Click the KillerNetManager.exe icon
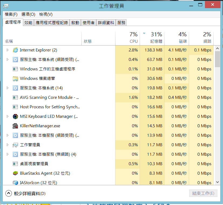The image size is (223, 205). [x=15, y=126]
